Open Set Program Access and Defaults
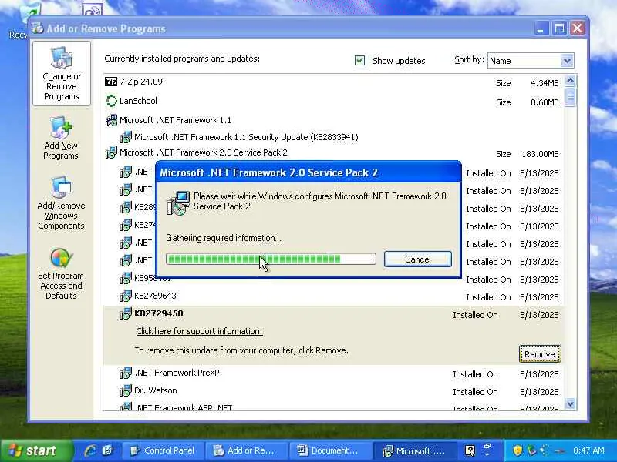The image size is (617, 462). pyautogui.click(x=61, y=274)
